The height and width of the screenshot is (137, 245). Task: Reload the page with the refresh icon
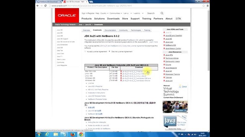46,6
